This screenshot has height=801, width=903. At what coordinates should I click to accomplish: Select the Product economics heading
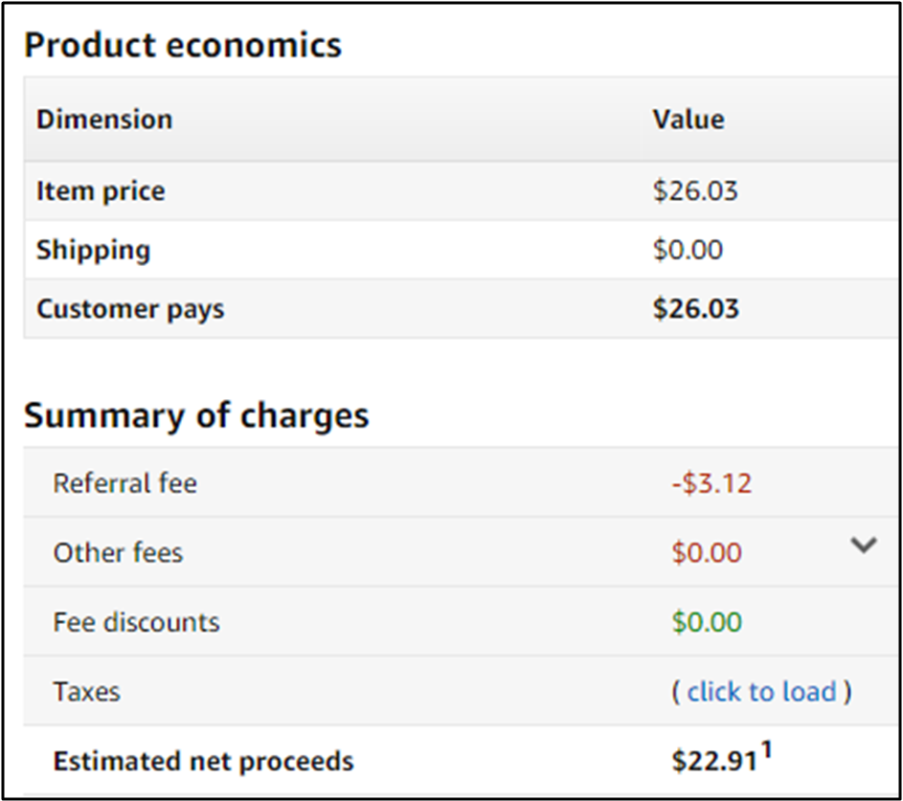click(x=183, y=45)
